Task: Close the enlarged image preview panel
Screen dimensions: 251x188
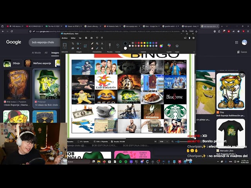Action: click(242, 74)
